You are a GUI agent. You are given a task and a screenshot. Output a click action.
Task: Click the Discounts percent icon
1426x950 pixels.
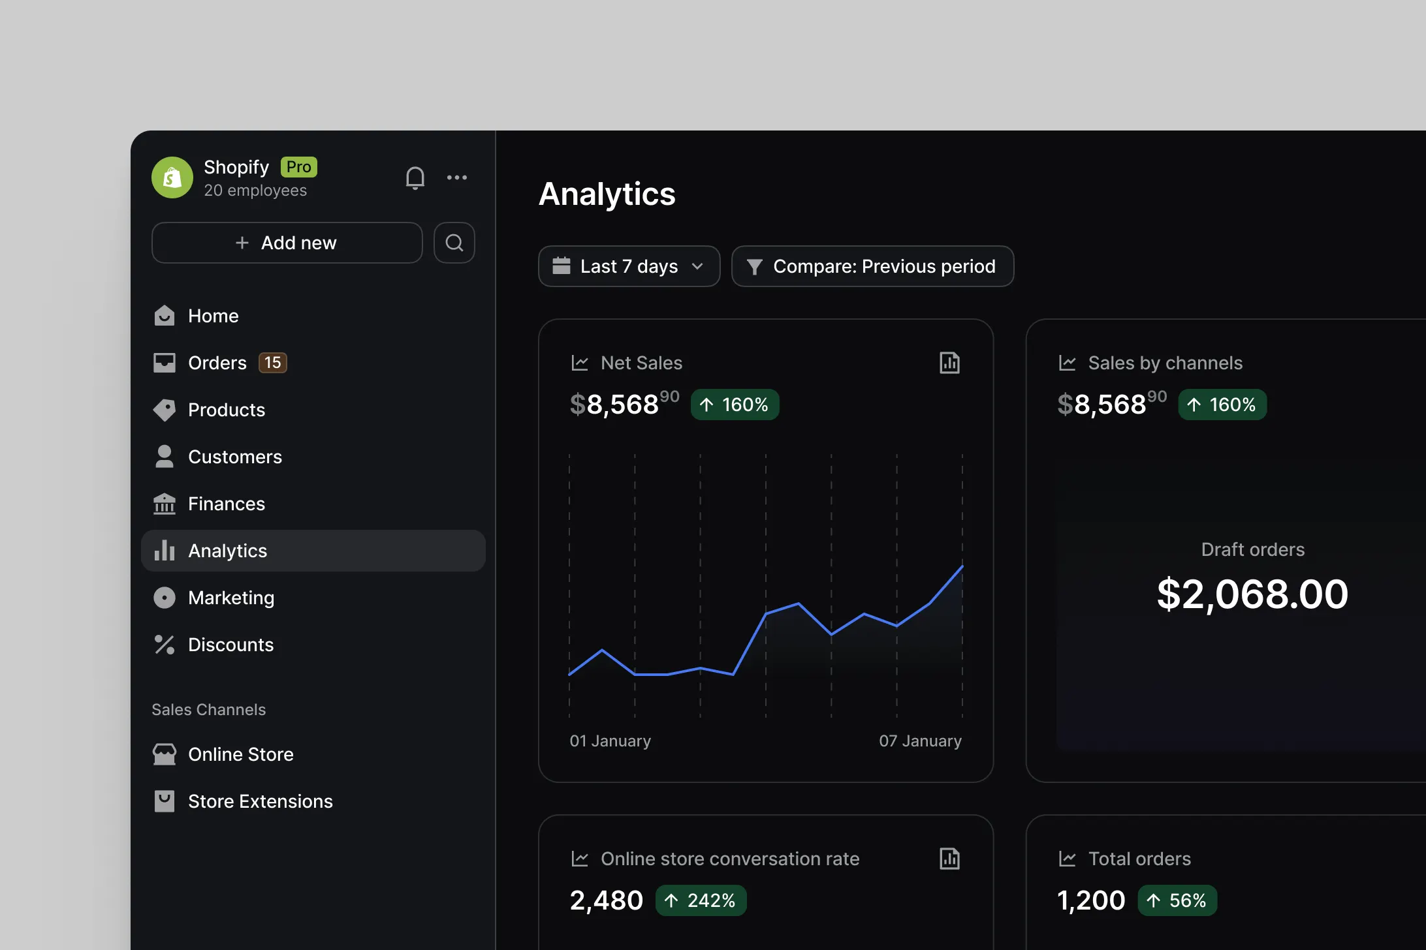[165, 645]
